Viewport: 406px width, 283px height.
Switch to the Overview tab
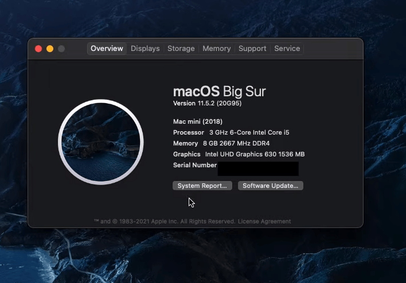[107, 49]
